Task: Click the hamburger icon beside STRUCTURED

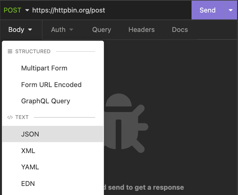Action: 10,51
